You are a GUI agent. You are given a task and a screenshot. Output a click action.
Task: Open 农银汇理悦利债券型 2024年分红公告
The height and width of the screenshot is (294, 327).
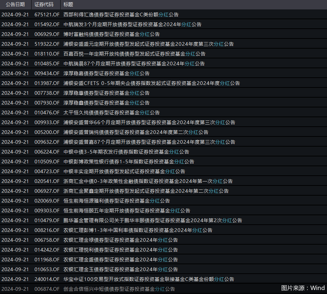pos(120,250)
